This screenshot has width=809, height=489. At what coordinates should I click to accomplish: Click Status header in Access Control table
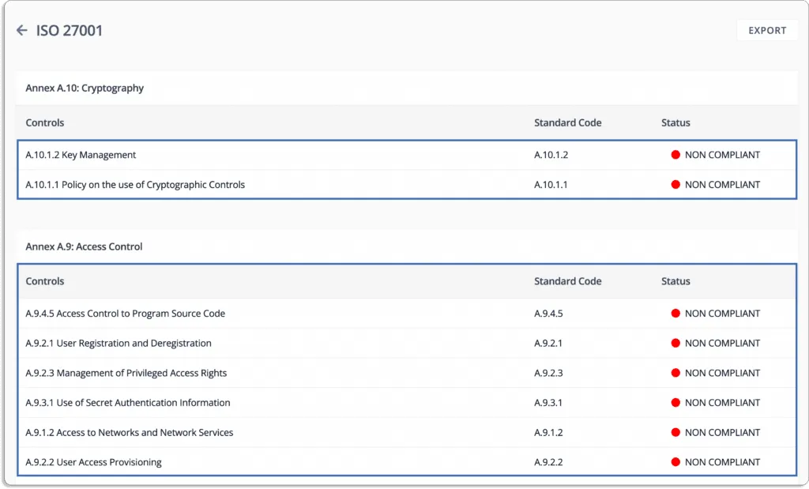click(x=675, y=282)
